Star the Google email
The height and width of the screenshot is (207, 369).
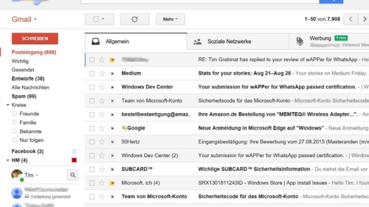101,128
